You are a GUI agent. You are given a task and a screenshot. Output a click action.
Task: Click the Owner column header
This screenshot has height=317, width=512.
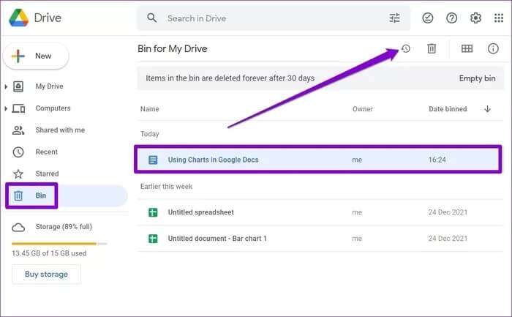363,109
